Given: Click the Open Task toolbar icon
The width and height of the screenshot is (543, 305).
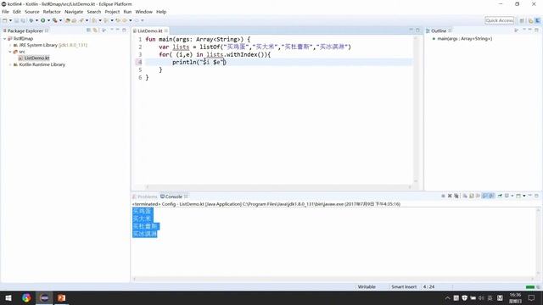Looking at the screenshot, I should [x=74, y=20].
